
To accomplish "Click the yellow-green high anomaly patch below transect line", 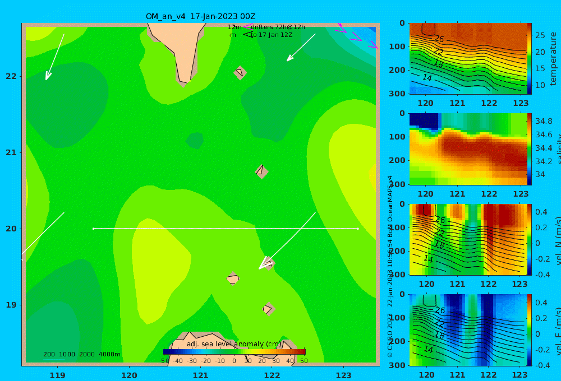I will pos(161,272).
